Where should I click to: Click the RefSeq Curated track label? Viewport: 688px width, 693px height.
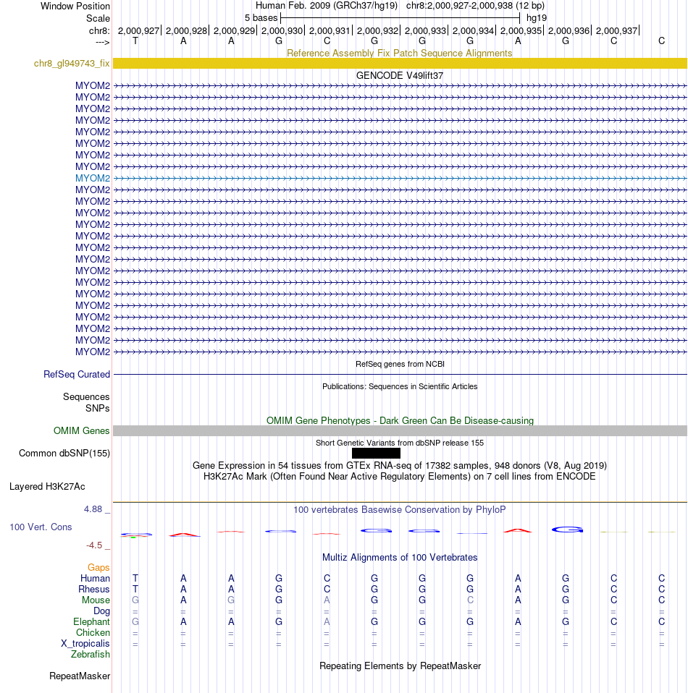(77, 374)
